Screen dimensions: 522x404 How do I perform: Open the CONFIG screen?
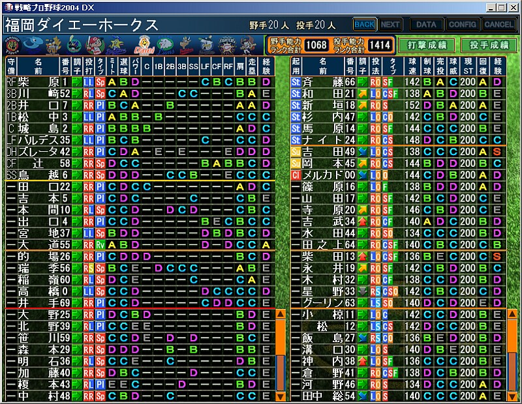463,25
